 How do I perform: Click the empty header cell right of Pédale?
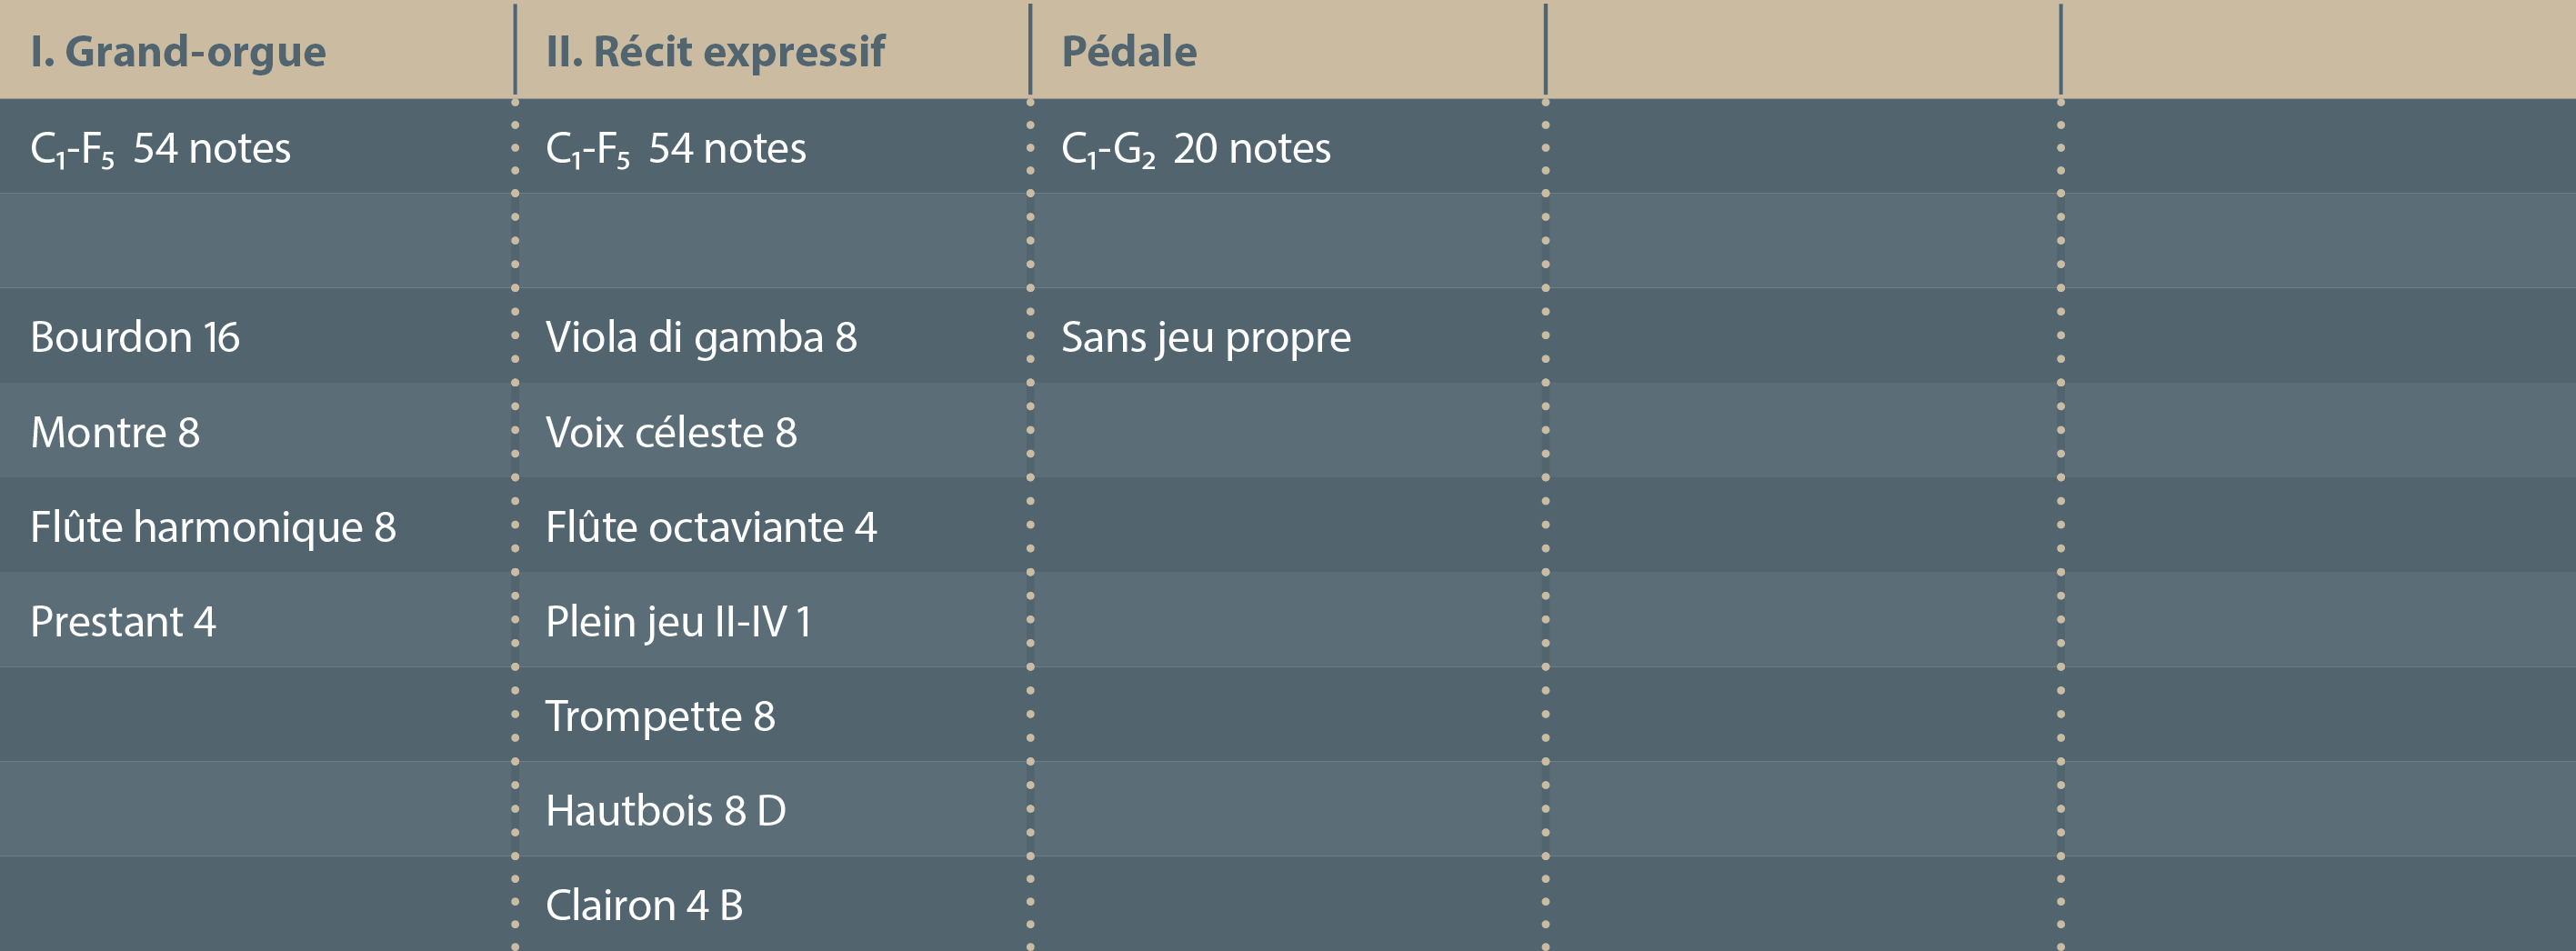click(x=1802, y=51)
